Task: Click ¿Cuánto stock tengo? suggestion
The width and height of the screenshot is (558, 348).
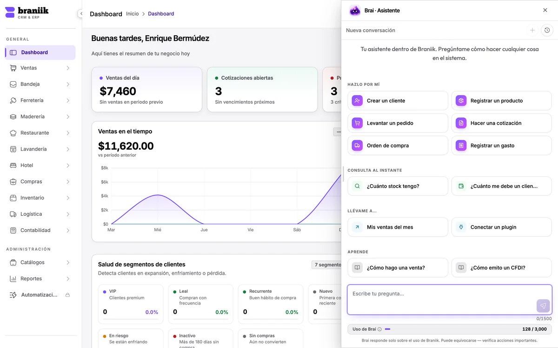Action: tap(398, 186)
